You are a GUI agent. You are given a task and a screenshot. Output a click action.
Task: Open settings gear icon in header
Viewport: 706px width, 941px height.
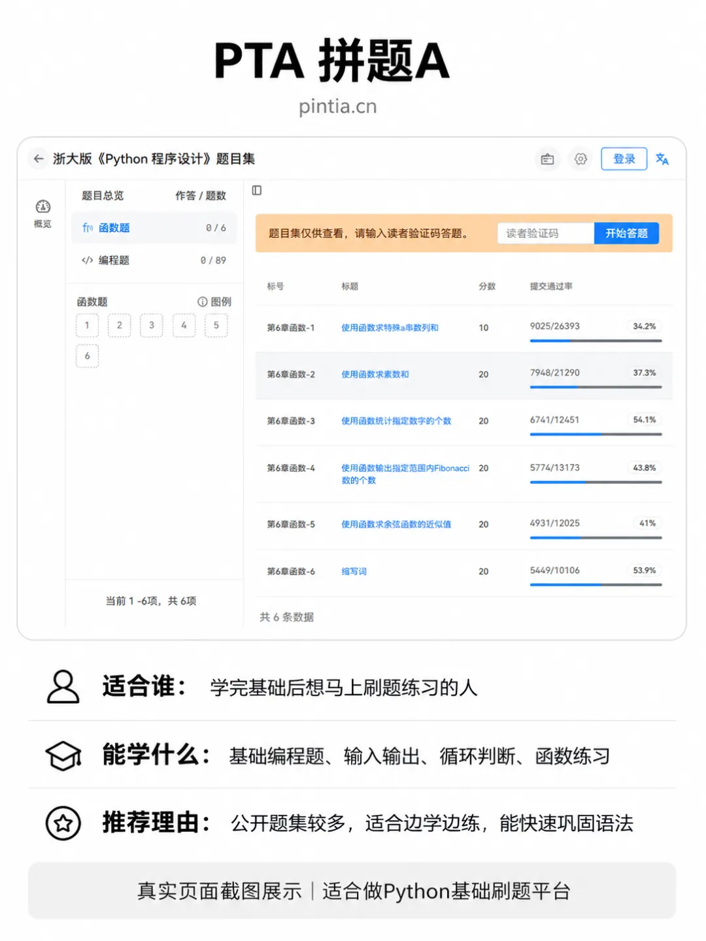[580, 159]
